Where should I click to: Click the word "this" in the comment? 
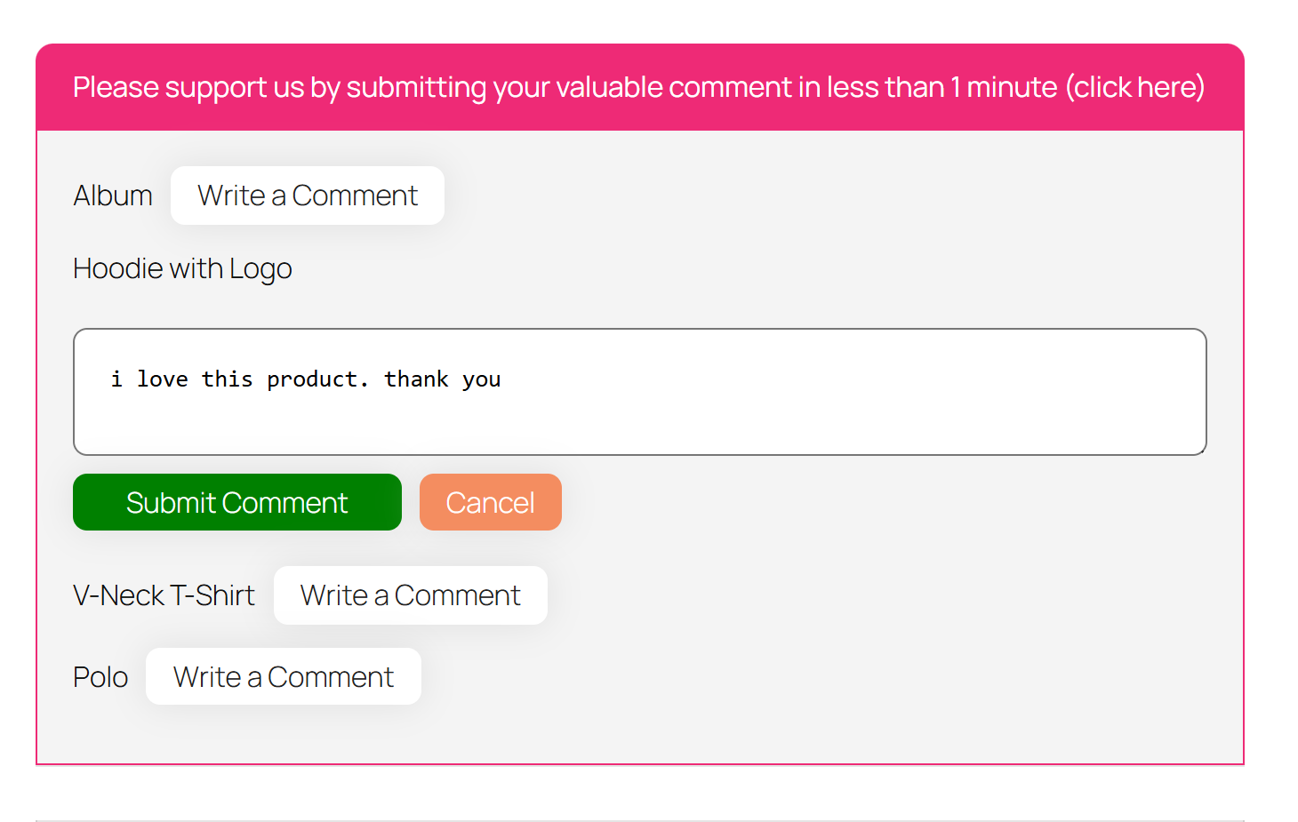228,379
